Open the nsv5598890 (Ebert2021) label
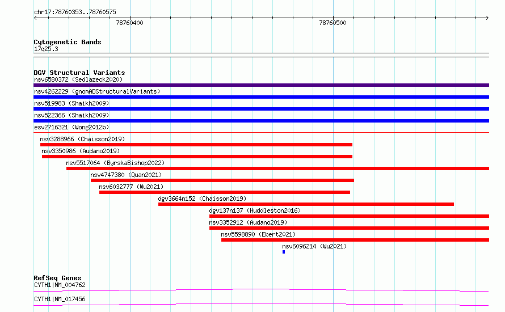This screenshot has width=505, height=312. tap(258, 234)
